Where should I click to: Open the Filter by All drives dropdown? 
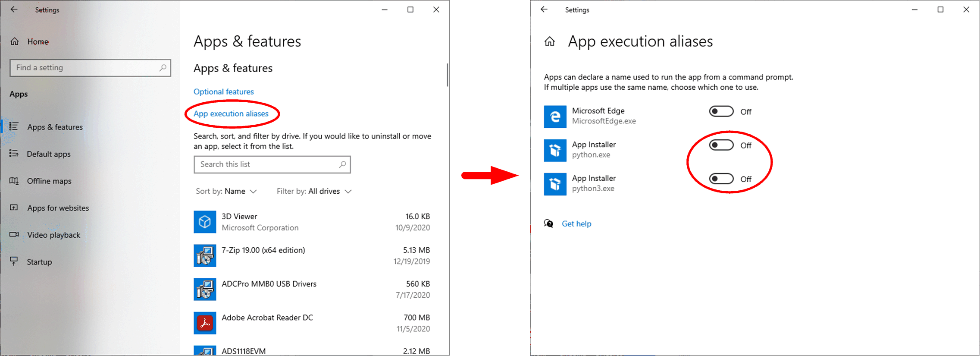pos(314,191)
